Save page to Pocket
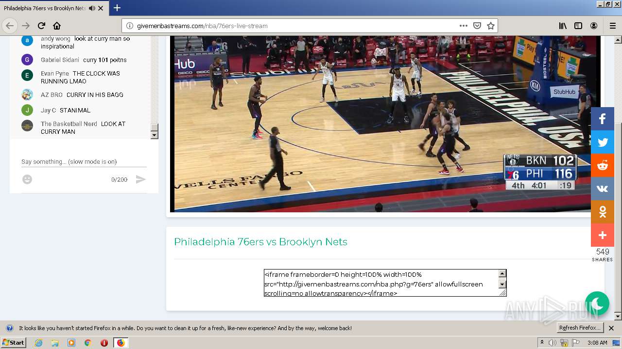Viewport: 622px width, 349px height. pos(477,26)
